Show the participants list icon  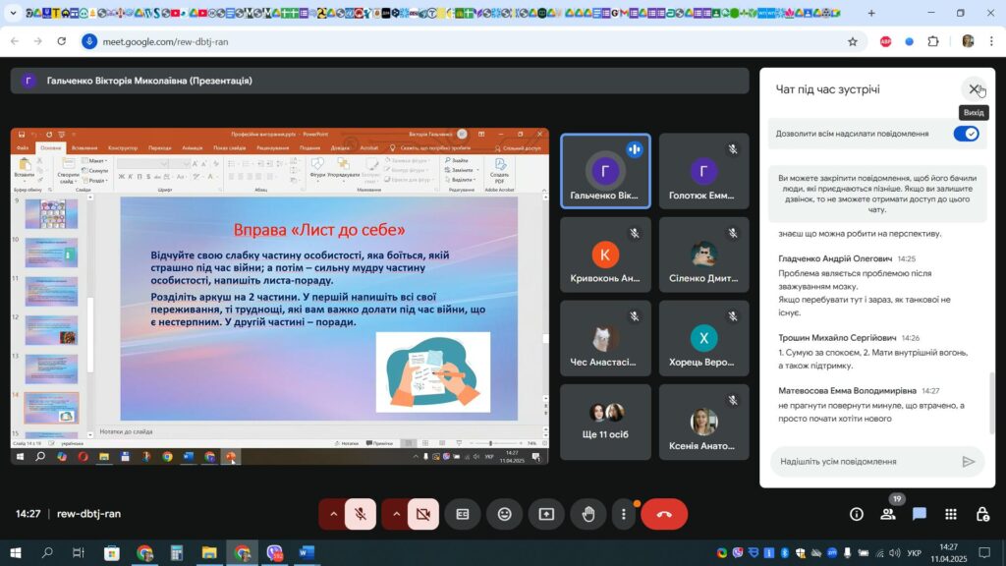click(888, 514)
